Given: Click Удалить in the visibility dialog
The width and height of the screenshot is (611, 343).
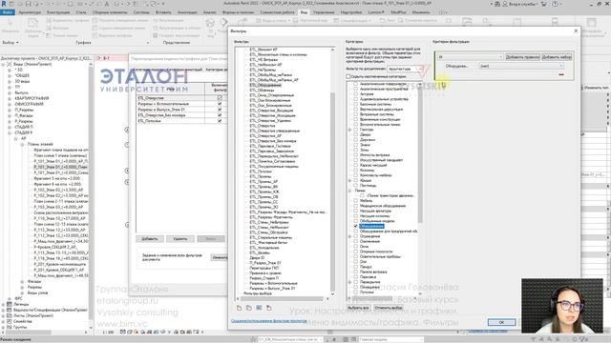Looking at the screenshot, I should tap(180, 239).
